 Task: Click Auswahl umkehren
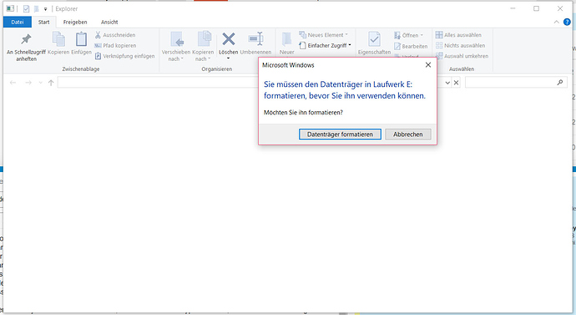click(462, 56)
